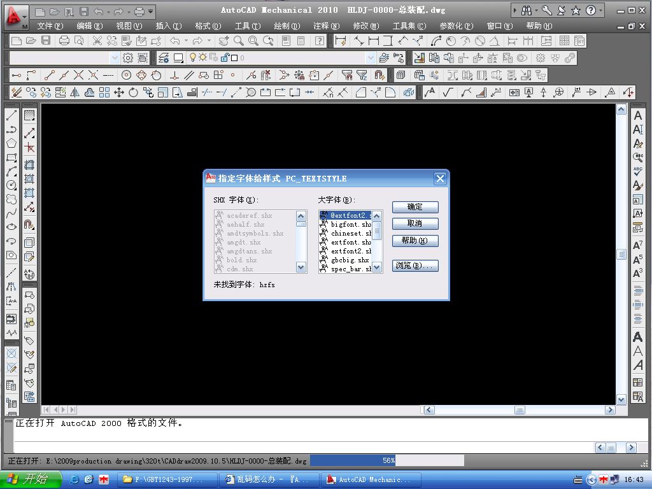Click the Layer Properties Manager icon
Viewport: 652px width, 489px height.
(164, 58)
